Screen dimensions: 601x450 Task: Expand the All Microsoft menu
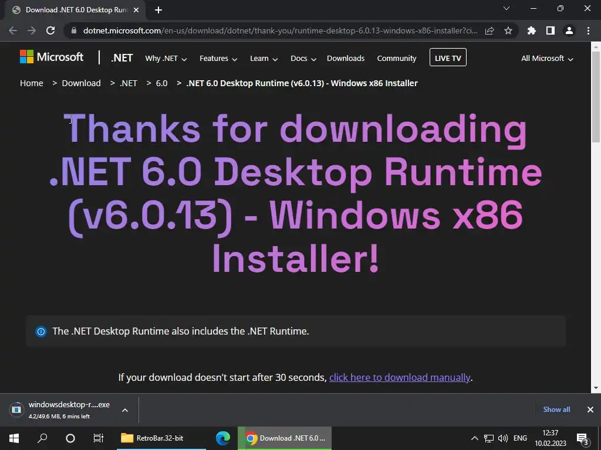547,59
